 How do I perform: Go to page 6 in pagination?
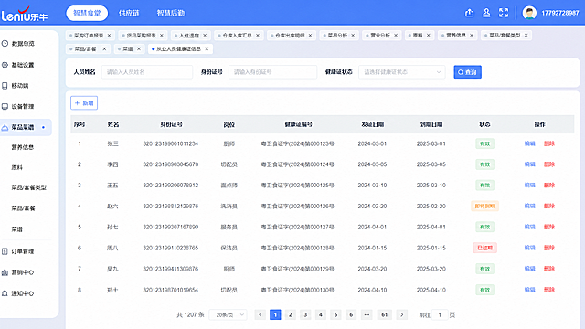click(351, 314)
